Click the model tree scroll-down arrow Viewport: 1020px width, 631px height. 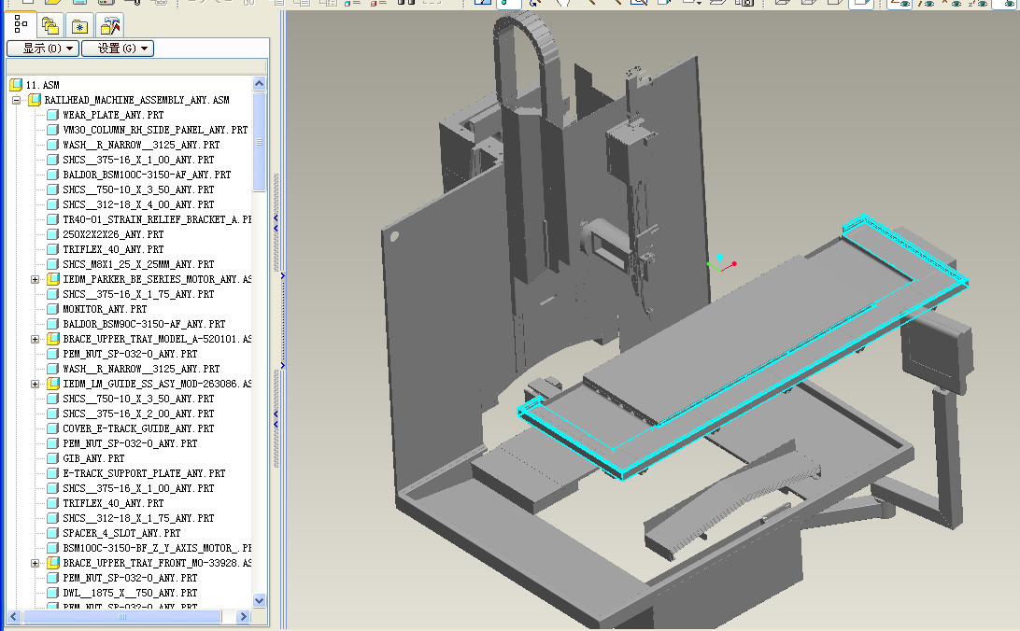click(259, 600)
